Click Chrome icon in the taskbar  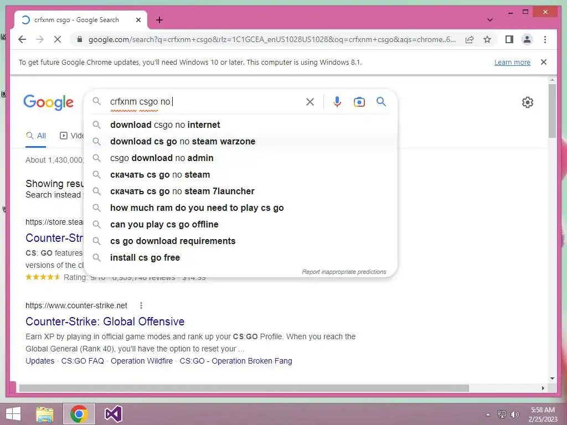point(79,414)
